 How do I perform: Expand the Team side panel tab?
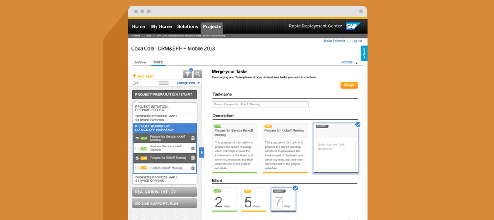pos(364,53)
